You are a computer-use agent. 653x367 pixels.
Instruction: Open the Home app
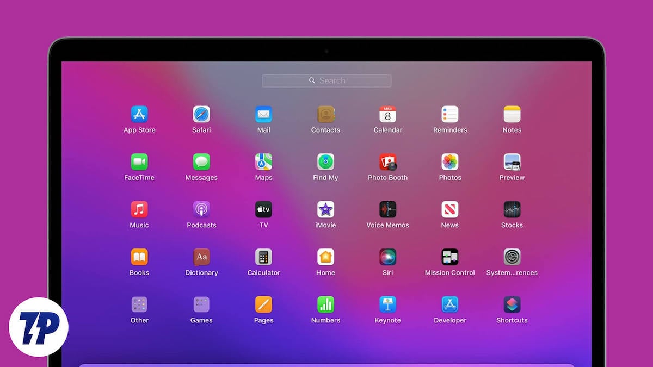pos(325,257)
